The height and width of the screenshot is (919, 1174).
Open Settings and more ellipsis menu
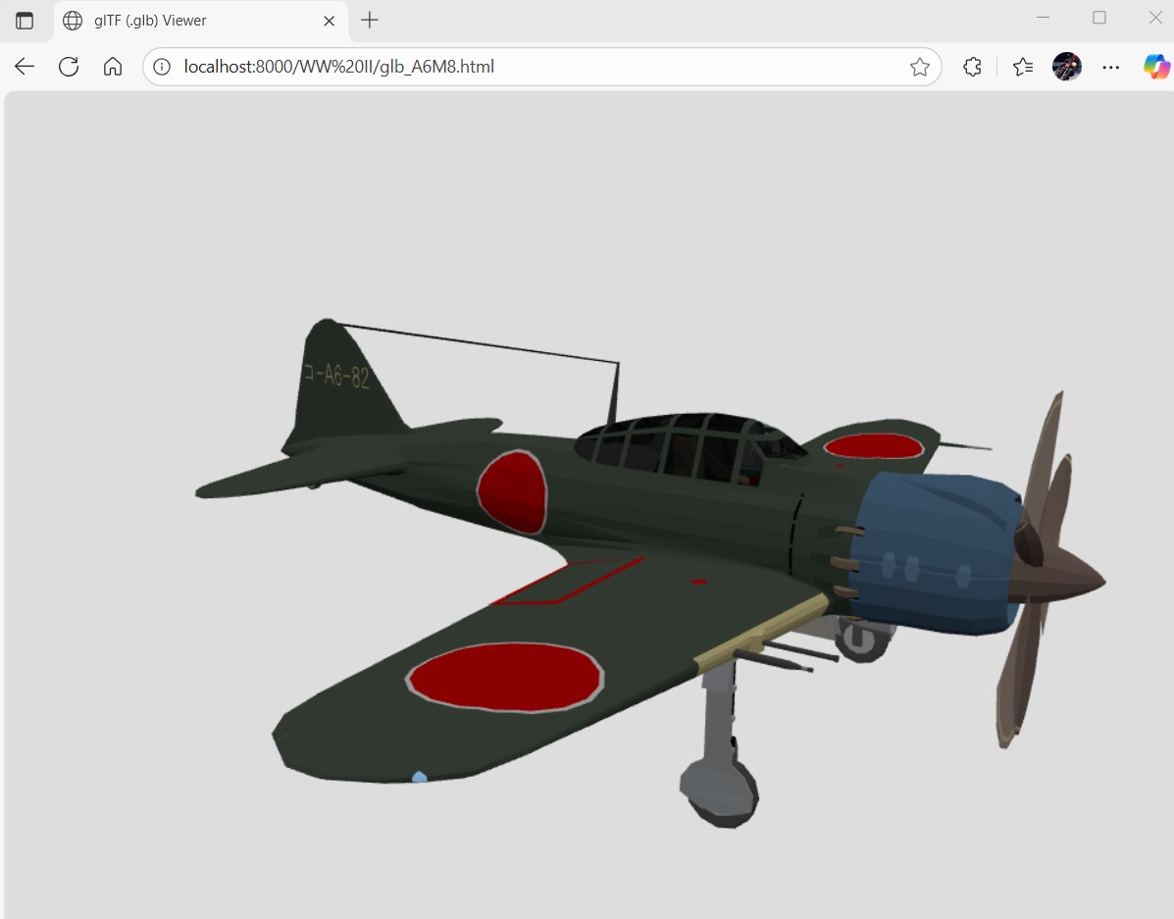click(x=1110, y=67)
